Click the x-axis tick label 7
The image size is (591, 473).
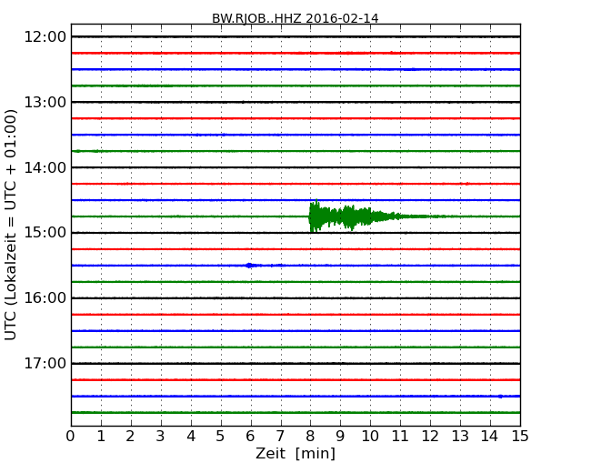point(280,437)
